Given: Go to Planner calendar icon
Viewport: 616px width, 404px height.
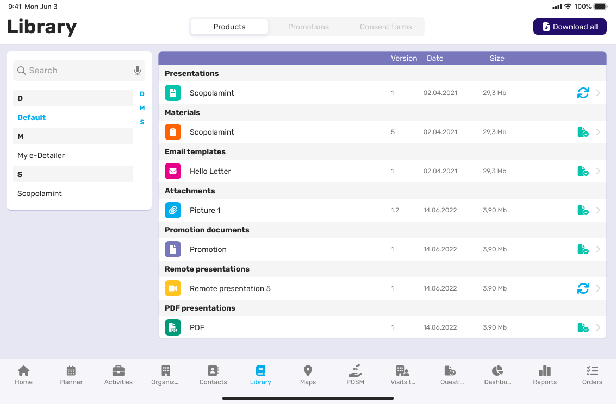Looking at the screenshot, I should 71,371.
